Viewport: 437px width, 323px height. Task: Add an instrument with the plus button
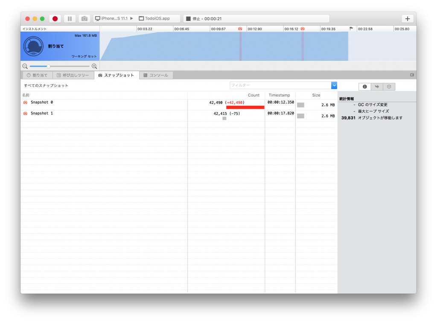click(408, 19)
